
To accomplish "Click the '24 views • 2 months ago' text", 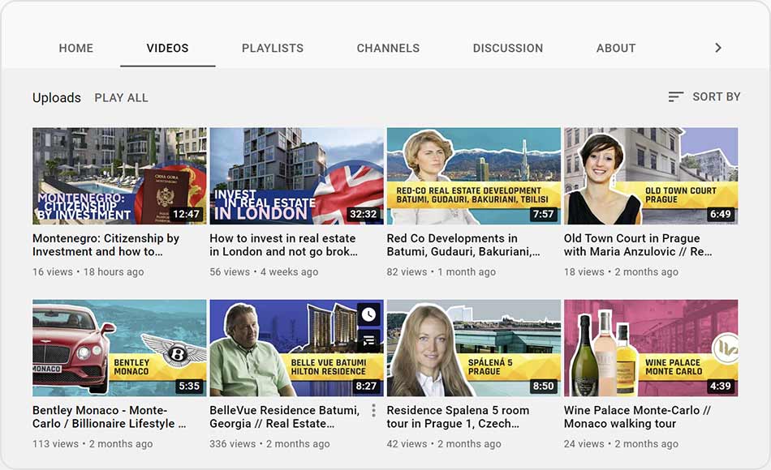I will click(621, 443).
